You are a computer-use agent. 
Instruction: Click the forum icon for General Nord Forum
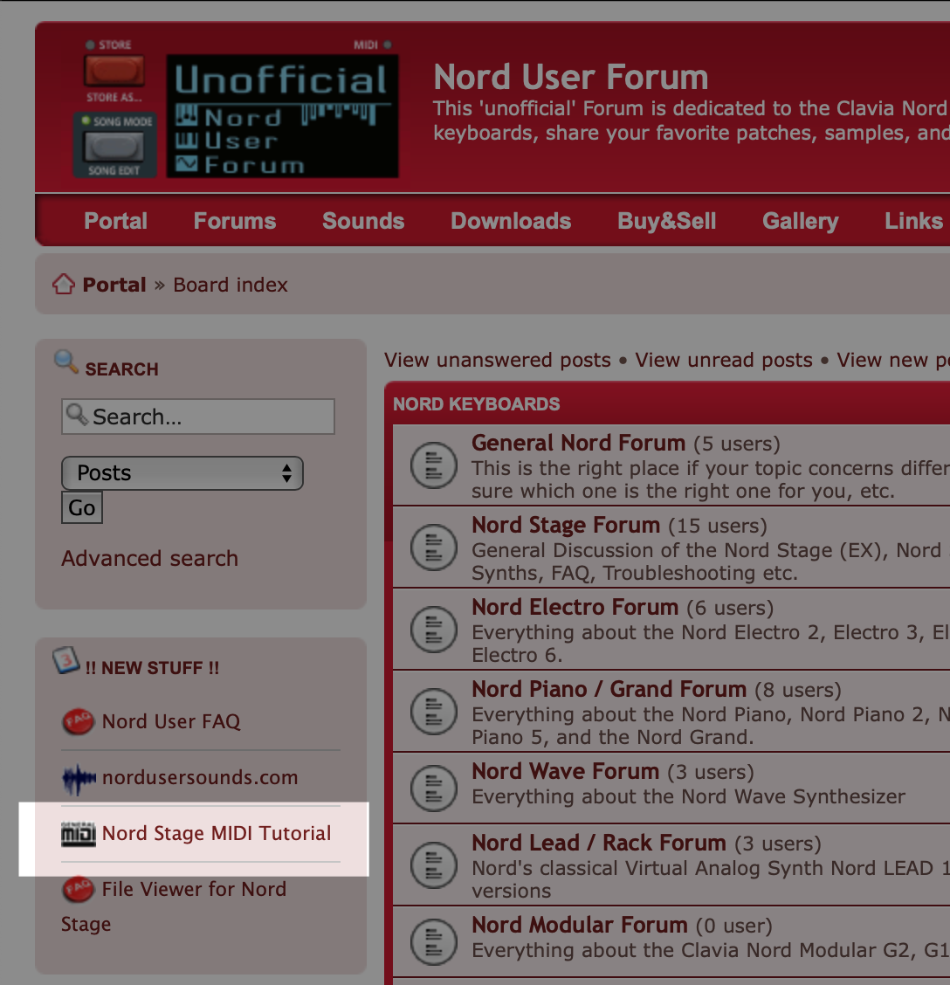tap(434, 465)
